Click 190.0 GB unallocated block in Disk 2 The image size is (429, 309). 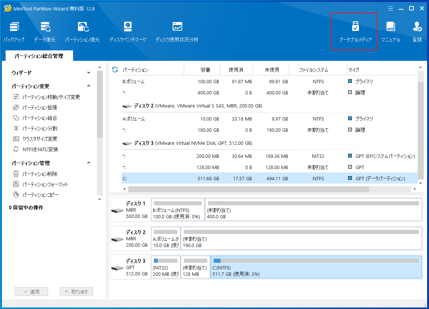pos(302,238)
